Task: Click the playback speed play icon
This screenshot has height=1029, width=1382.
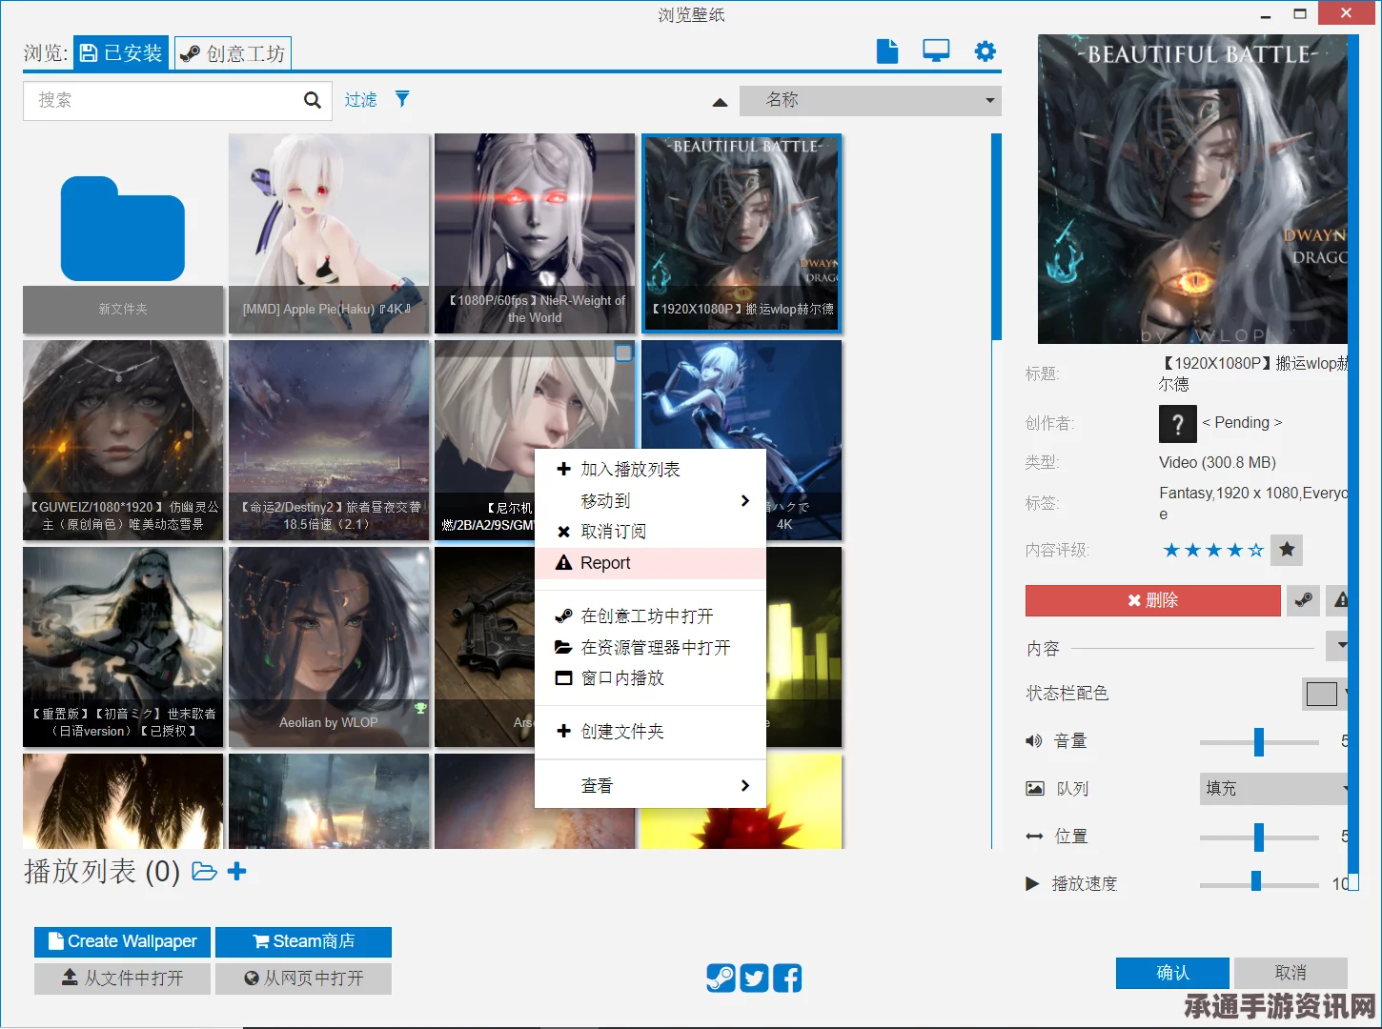Action: click(1032, 884)
